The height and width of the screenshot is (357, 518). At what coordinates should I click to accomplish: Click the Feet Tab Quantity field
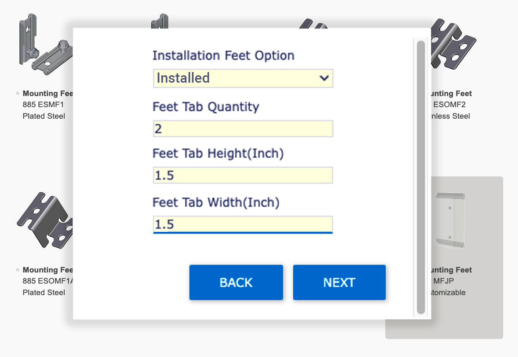[243, 129]
